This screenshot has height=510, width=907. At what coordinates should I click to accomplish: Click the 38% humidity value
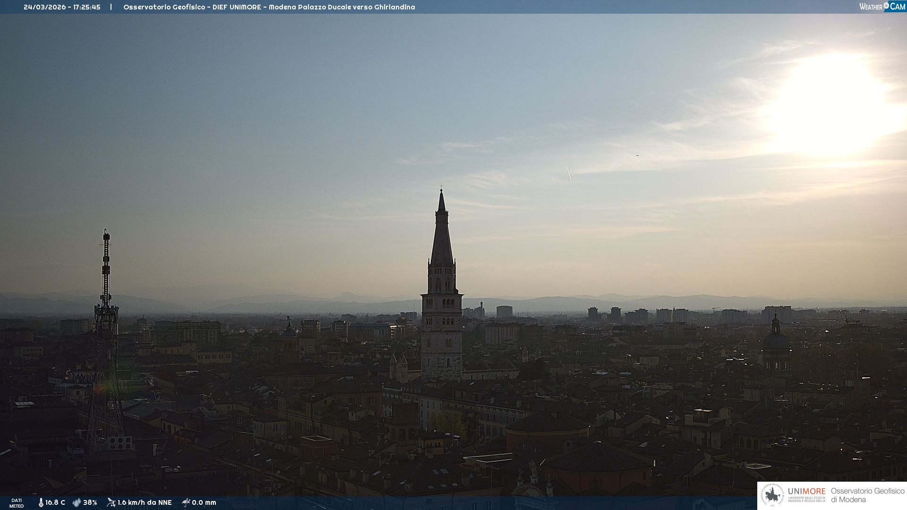click(x=90, y=502)
